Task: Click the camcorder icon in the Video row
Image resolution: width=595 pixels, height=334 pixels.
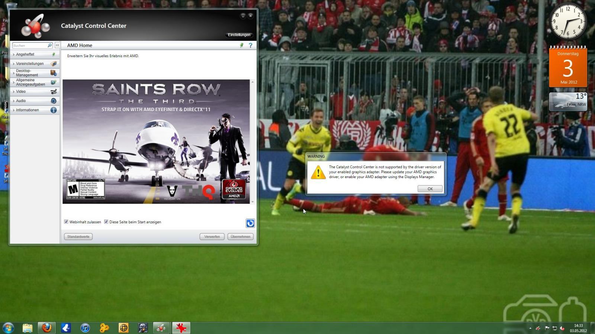Action: pyautogui.click(x=54, y=91)
